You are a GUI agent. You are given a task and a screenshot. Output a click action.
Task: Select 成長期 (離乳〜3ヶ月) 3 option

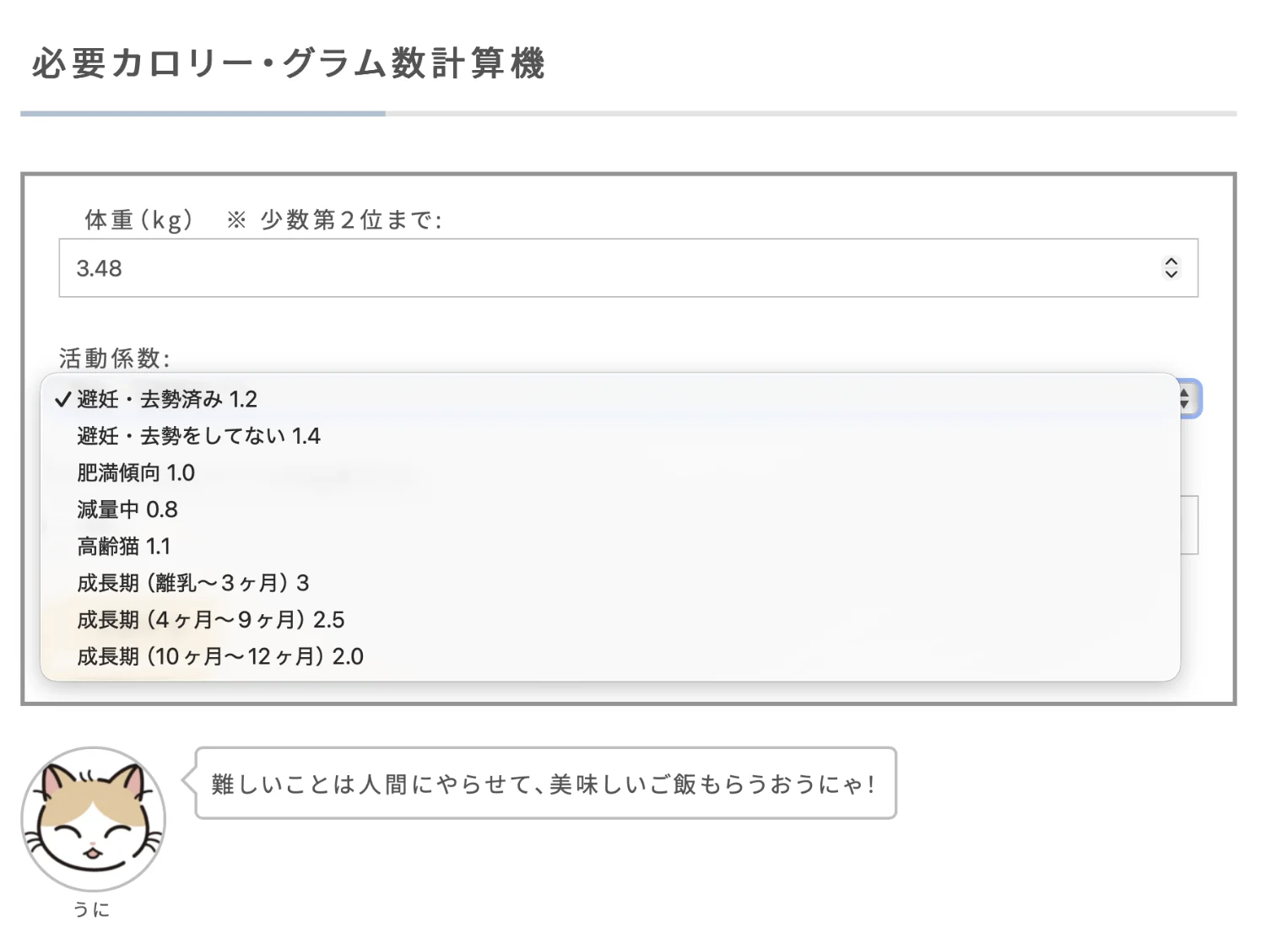point(193,583)
